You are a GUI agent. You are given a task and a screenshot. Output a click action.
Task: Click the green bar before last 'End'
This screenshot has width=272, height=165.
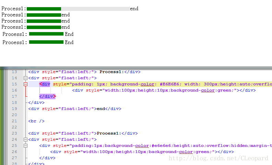46,42
